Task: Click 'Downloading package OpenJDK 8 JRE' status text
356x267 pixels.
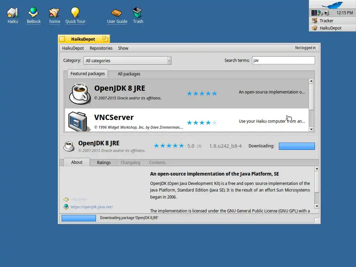Action: pyautogui.click(x=129, y=218)
